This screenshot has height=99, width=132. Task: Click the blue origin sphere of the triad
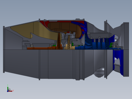(8, 91)
